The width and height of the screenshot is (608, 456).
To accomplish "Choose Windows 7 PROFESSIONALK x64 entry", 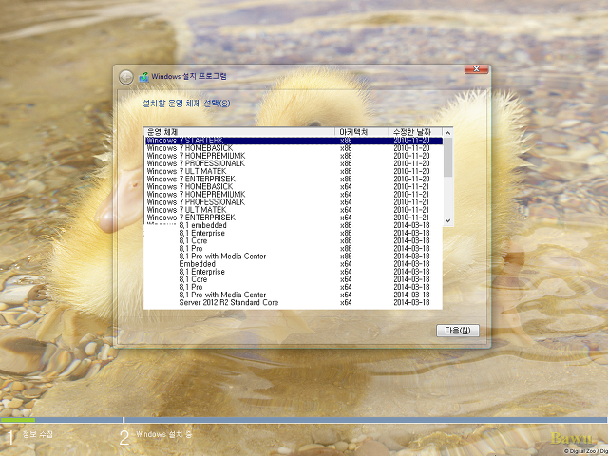I will coord(294,202).
